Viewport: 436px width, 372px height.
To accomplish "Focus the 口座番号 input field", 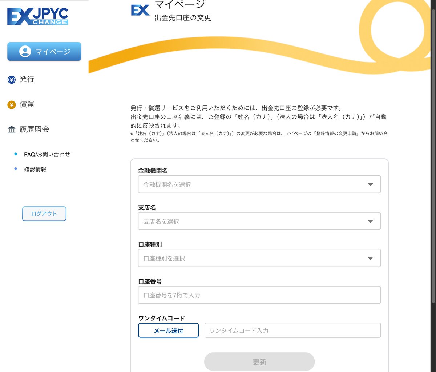I will pyautogui.click(x=259, y=295).
